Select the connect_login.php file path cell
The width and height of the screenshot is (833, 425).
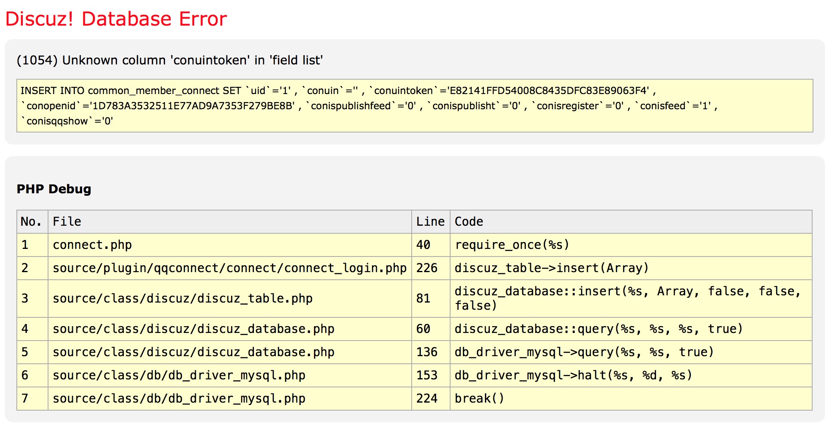(x=229, y=268)
